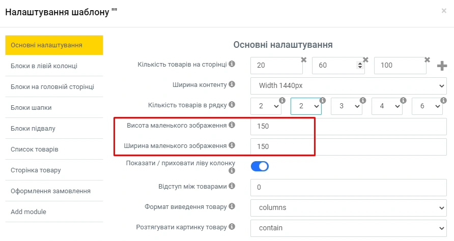The width and height of the screenshot is (454, 241).
Task: Open Блоки в лівій колонці tab
Action: pyautogui.click(x=44, y=66)
